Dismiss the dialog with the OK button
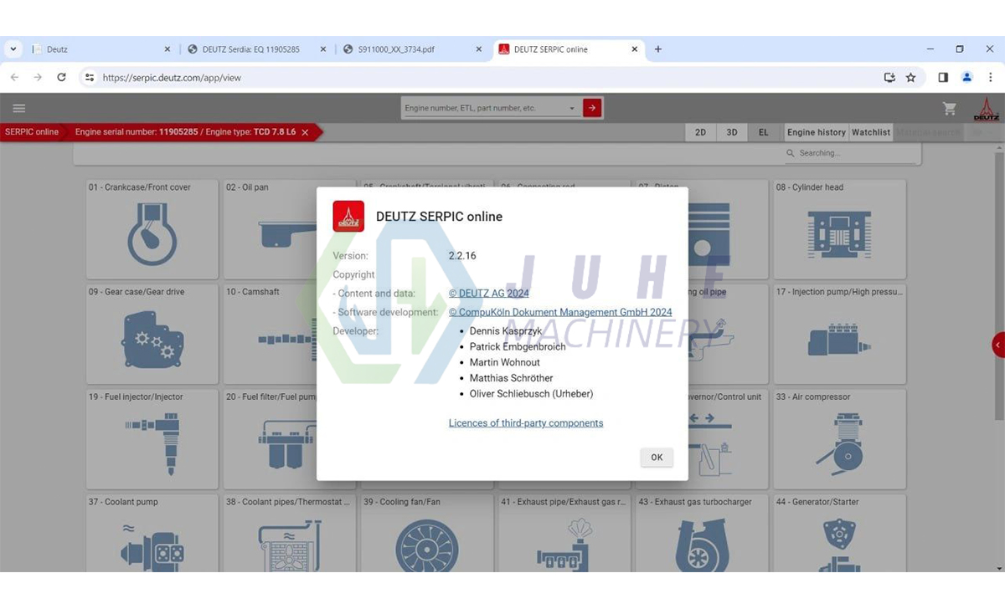This screenshot has height=609, width=1005. [657, 457]
